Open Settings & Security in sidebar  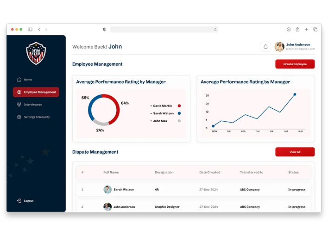(x=36, y=117)
